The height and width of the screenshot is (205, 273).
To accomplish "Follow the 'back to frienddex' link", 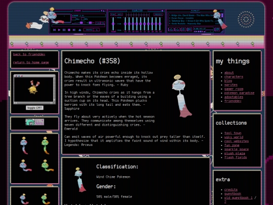I will [29, 54].
